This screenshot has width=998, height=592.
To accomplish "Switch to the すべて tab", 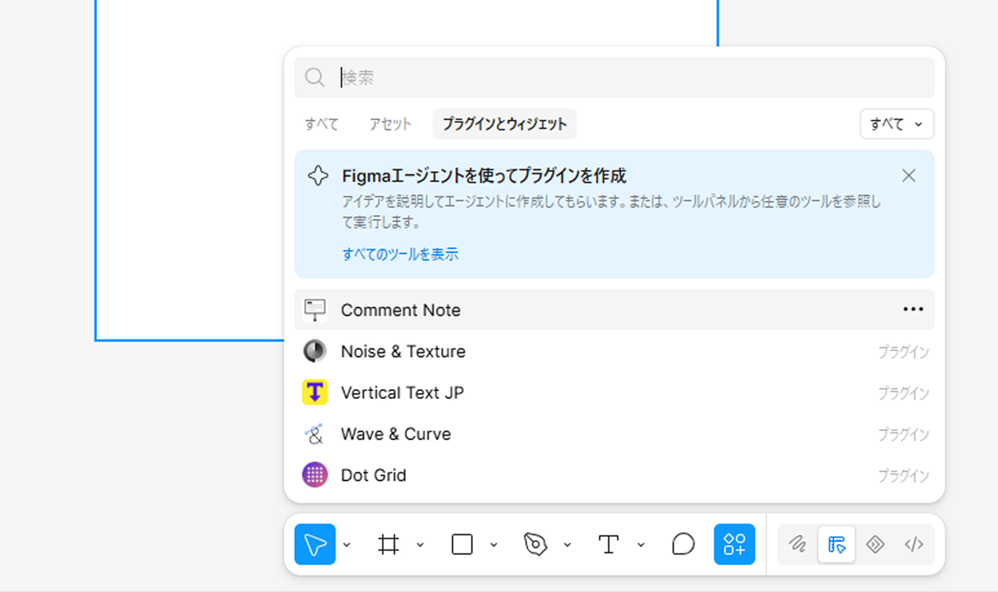I will (x=322, y=124).
